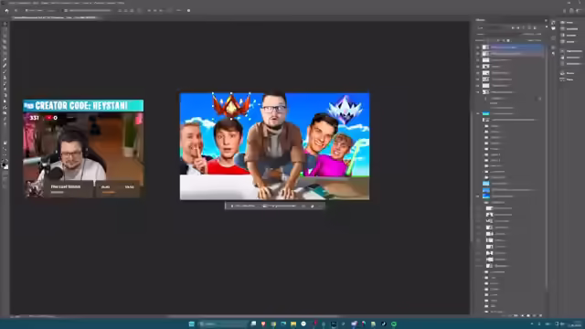Screen dimensions: 585x329
Task: Switch to the Layers panel tab
Action: [481, 20]
